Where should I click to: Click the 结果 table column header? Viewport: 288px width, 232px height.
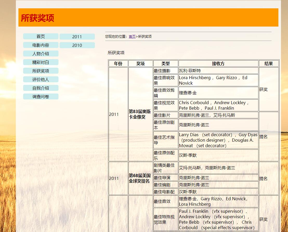click(269, 64)
